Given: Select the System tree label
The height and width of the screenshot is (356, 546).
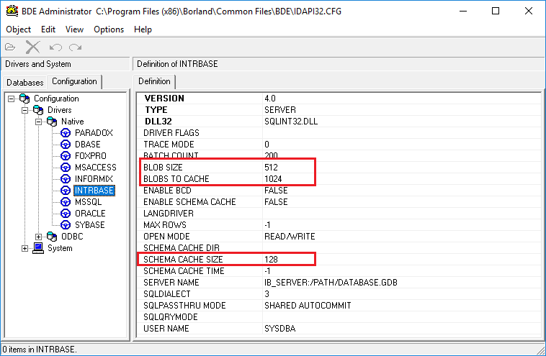Looking at the screenshot, I should [x=60, y=248].
